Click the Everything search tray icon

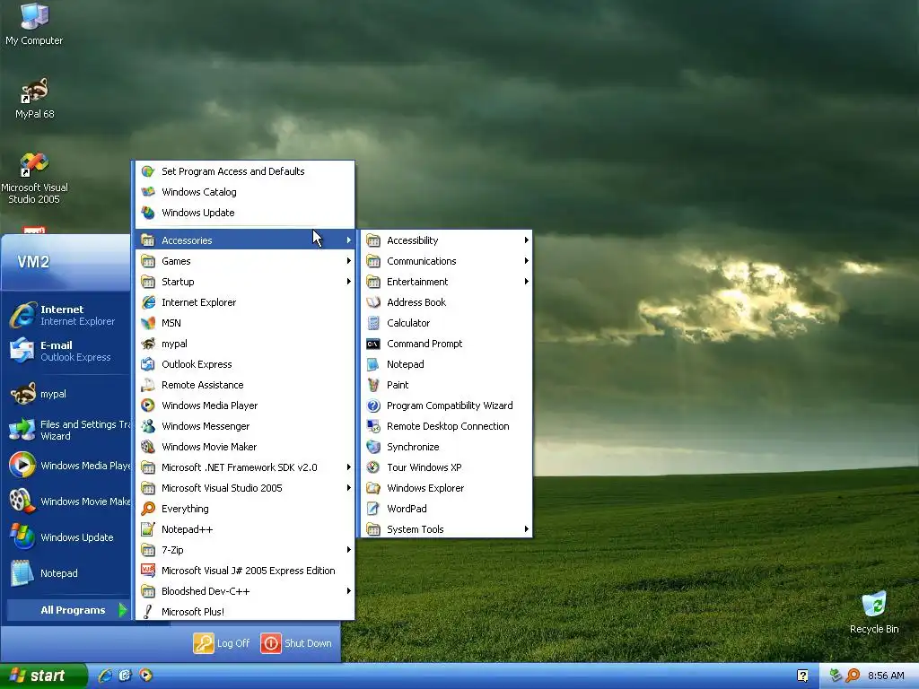pos(853,676)
